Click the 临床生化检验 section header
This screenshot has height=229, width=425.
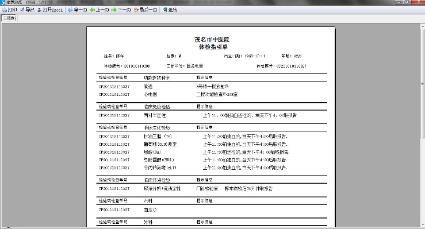(157, 127)
